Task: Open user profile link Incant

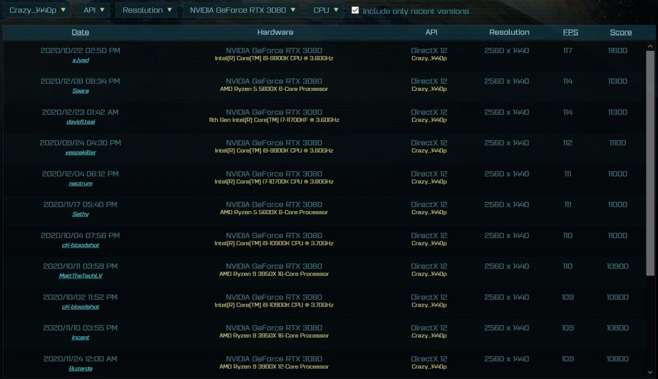Action: pos(80,337)
